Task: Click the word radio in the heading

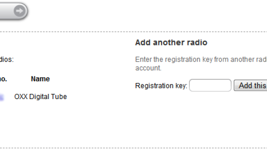Action: 197,42
